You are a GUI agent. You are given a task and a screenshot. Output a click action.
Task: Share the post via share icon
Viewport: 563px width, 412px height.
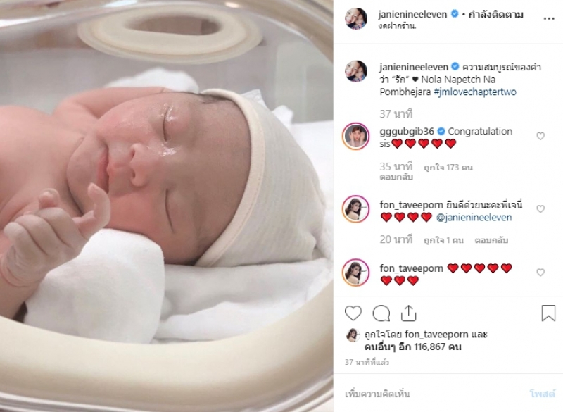pyautogui.click(x=408, y=313)
